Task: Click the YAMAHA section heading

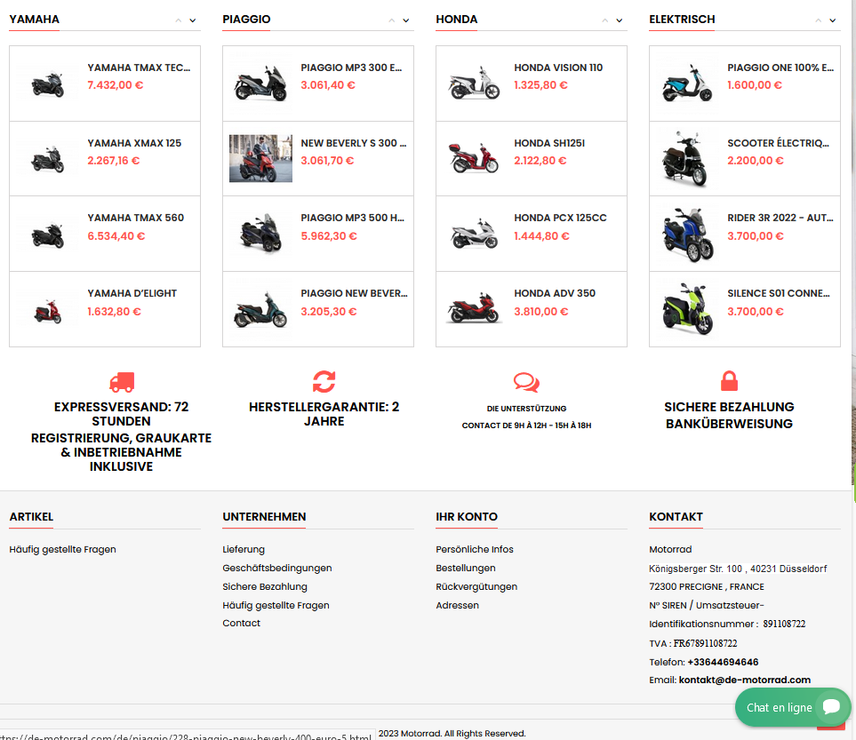Action: 35,20
